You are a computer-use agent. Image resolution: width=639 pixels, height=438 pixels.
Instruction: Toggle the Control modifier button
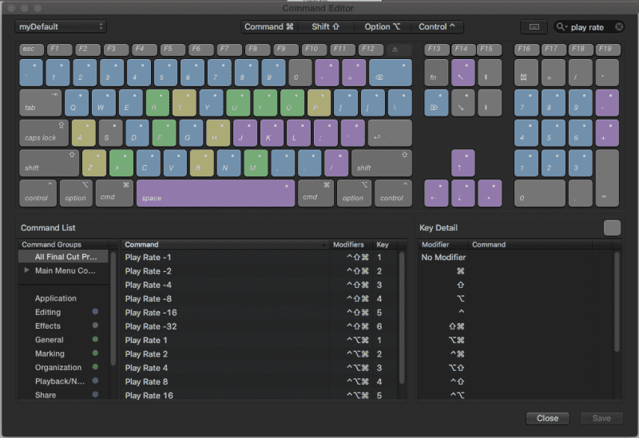(x=437, y=27)
